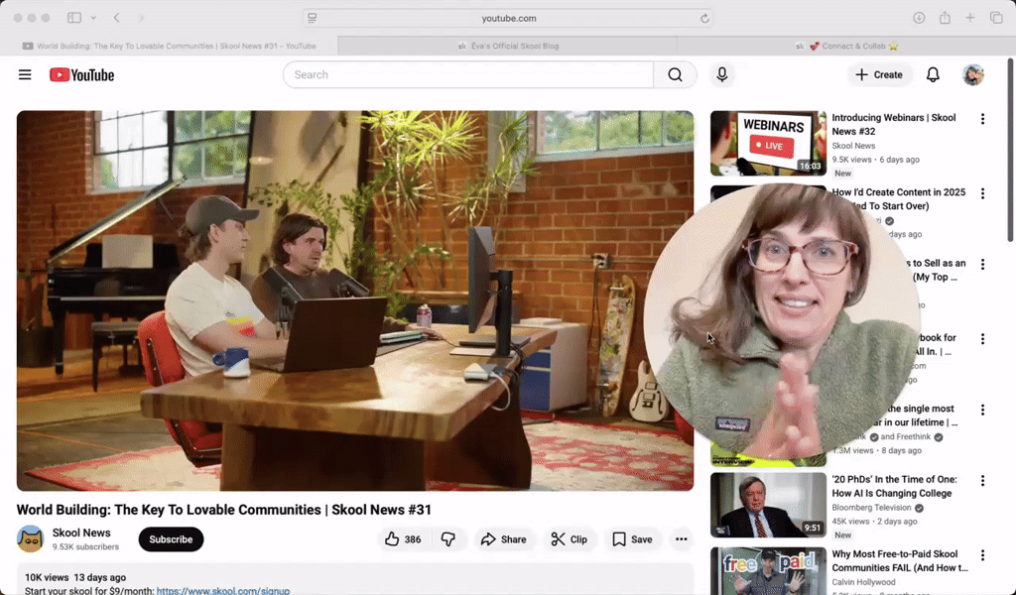The image size is (1016, 595).
Task: Open Safari downloads
Action: click(x=919, y=18)
